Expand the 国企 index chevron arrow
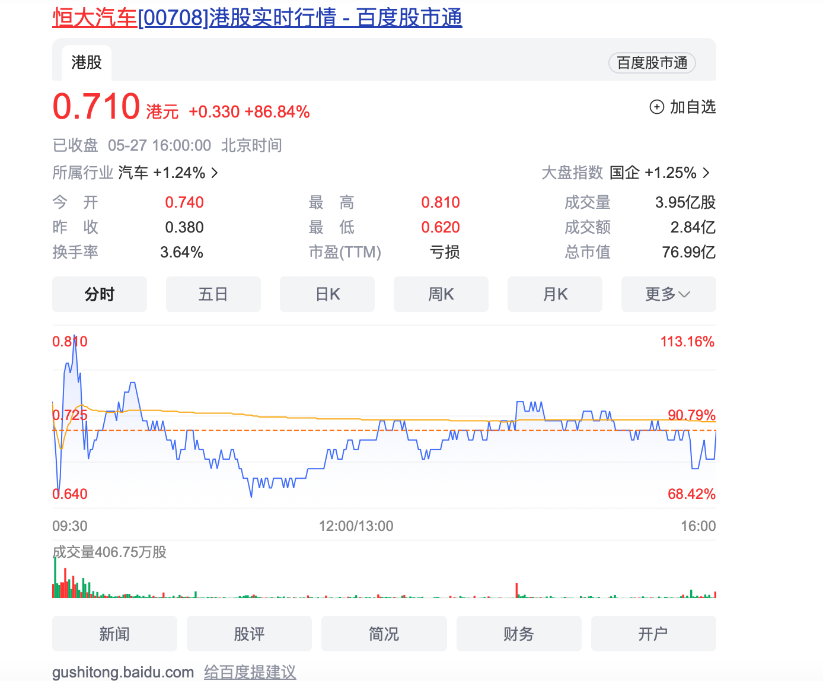Screen dimensions: 823x681 click(706, 173)
